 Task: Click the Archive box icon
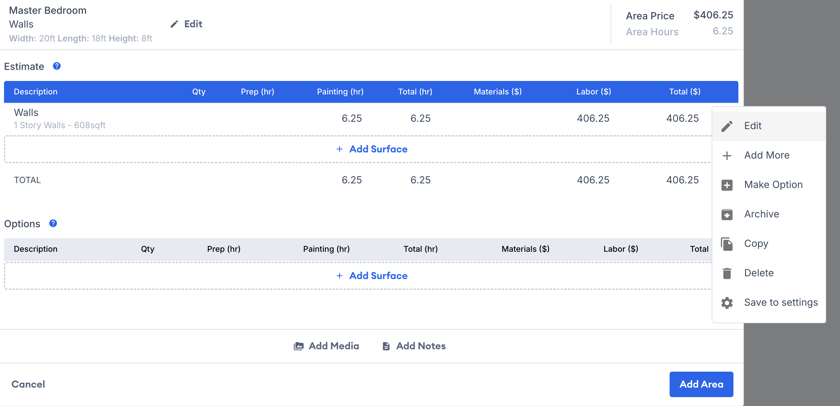pos(727,214)
